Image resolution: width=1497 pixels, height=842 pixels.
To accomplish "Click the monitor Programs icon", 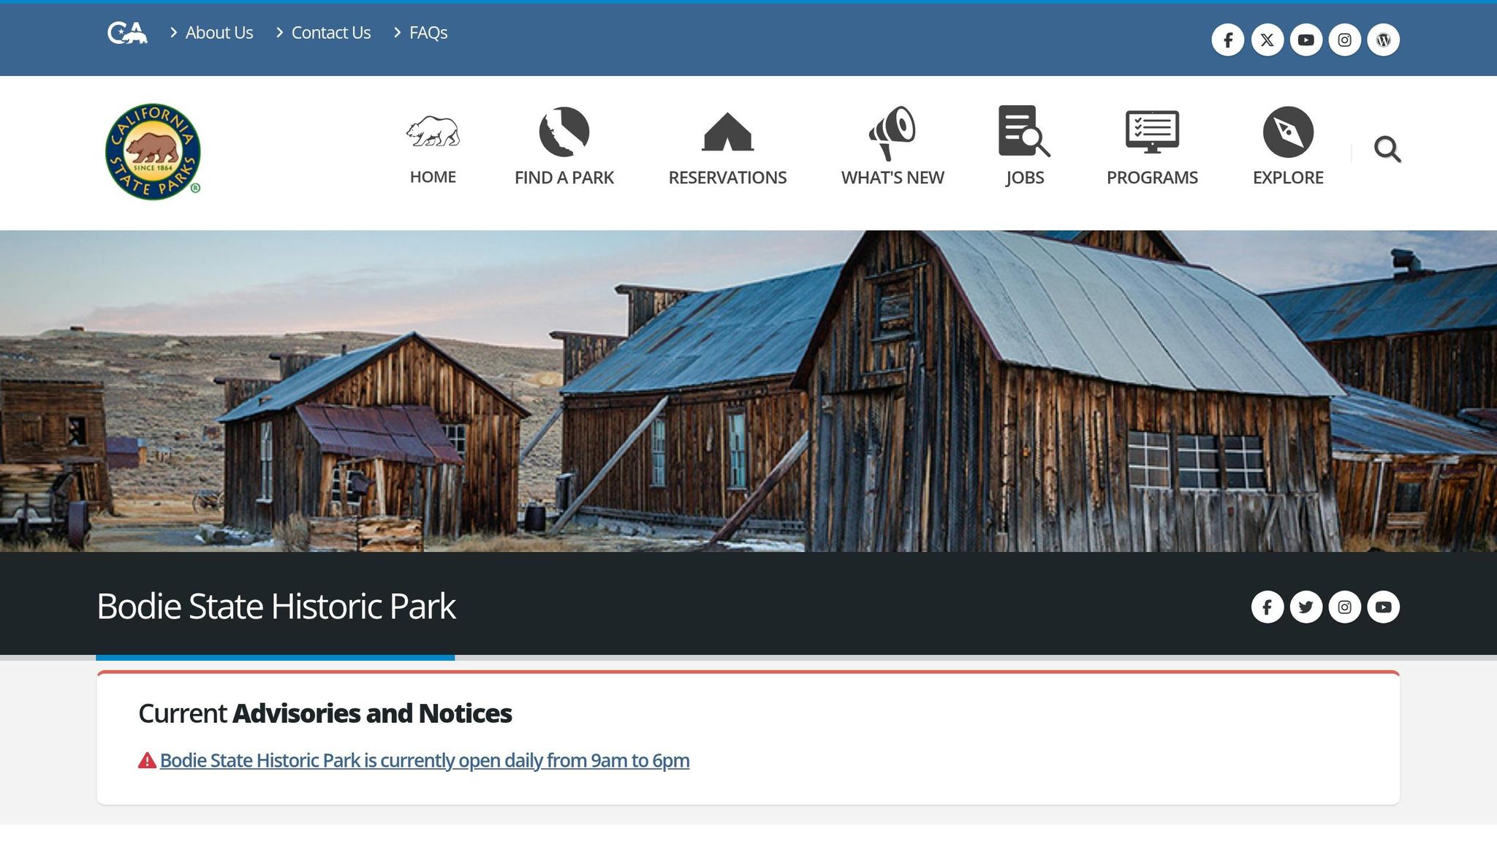I will tap(1152, 132).
